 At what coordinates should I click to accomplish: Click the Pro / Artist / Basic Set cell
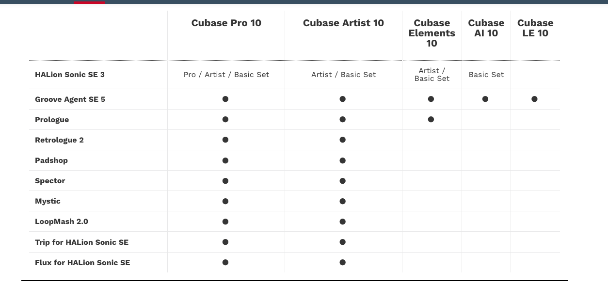226,75
